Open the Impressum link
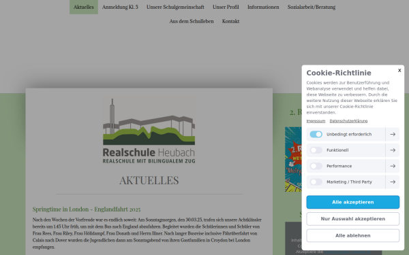The image size is (409, 255). coord(316,121)
